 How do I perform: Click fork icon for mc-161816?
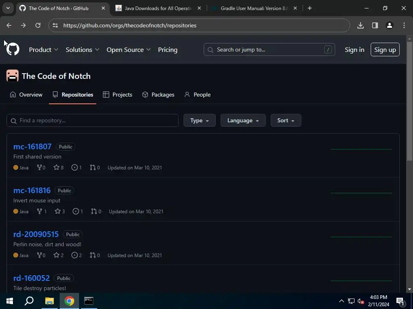point(40,211)
